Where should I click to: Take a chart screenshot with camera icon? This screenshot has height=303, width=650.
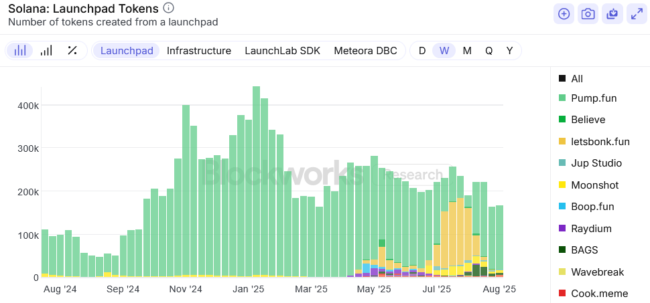point(588,14)
